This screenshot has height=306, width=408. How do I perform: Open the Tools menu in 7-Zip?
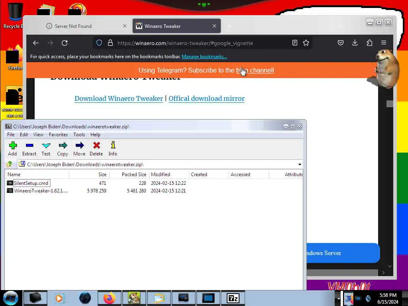tap(79, 135)
